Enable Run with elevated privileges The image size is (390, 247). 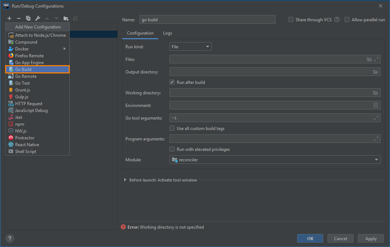point(172,149)
